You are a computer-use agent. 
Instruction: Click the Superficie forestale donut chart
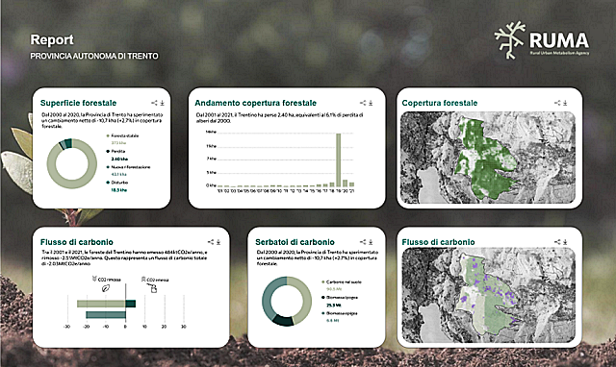pos(72,163)
